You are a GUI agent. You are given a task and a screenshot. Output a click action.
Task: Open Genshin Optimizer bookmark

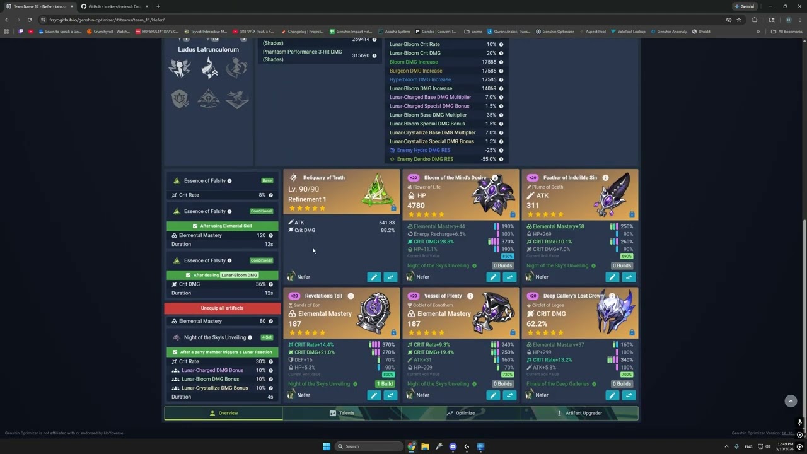click(555, 32)
